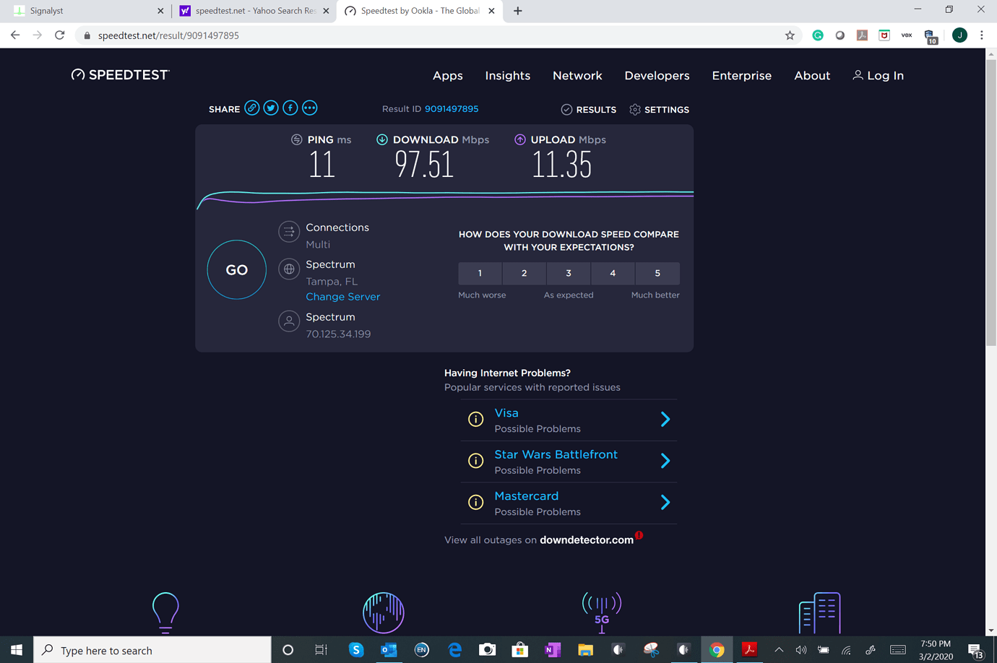Open the RESULTS page
The height and width of the screenshot is (663, 997).
pyautogui.click(x=589, y=110)
